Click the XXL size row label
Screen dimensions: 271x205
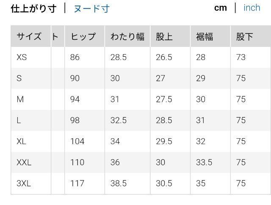(x=24, y=162)
